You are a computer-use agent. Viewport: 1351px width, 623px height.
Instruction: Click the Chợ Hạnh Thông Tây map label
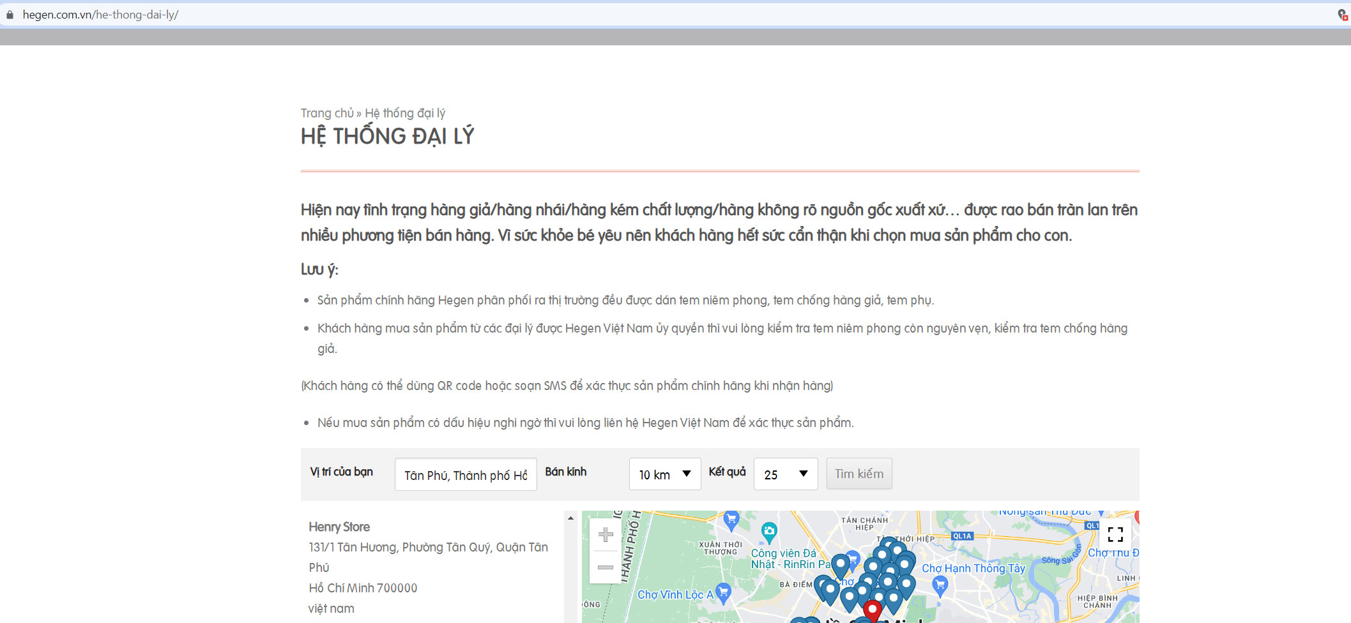pyautogui.click(x=973, y=568)
